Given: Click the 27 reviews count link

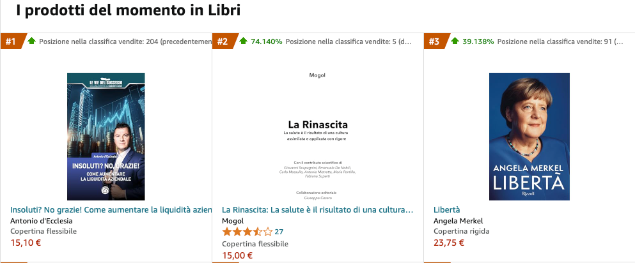Looking at the screenshot, I should coord(279,232).
